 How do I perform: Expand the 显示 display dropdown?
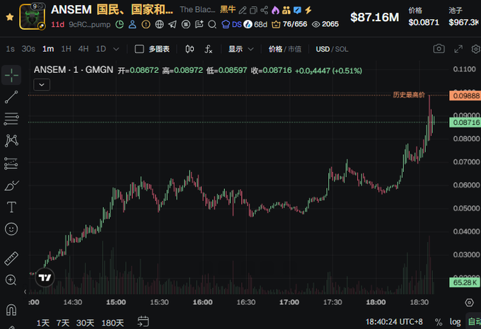click(240, 49)
